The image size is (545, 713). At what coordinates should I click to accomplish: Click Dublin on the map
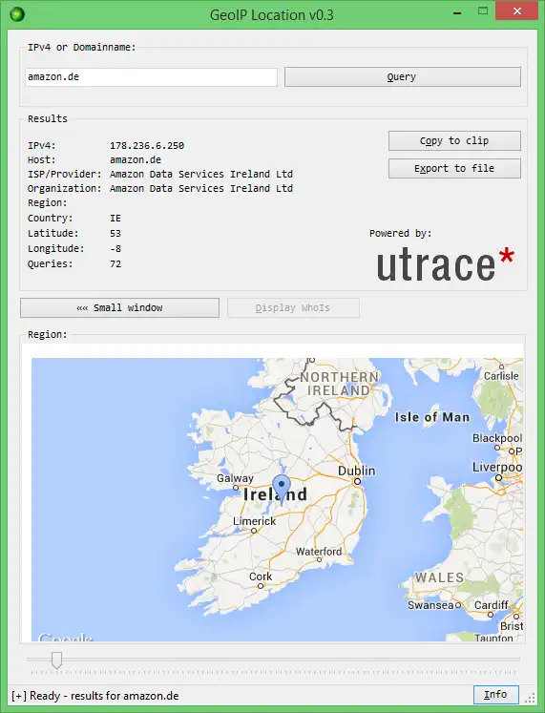(x=357, y=472)
